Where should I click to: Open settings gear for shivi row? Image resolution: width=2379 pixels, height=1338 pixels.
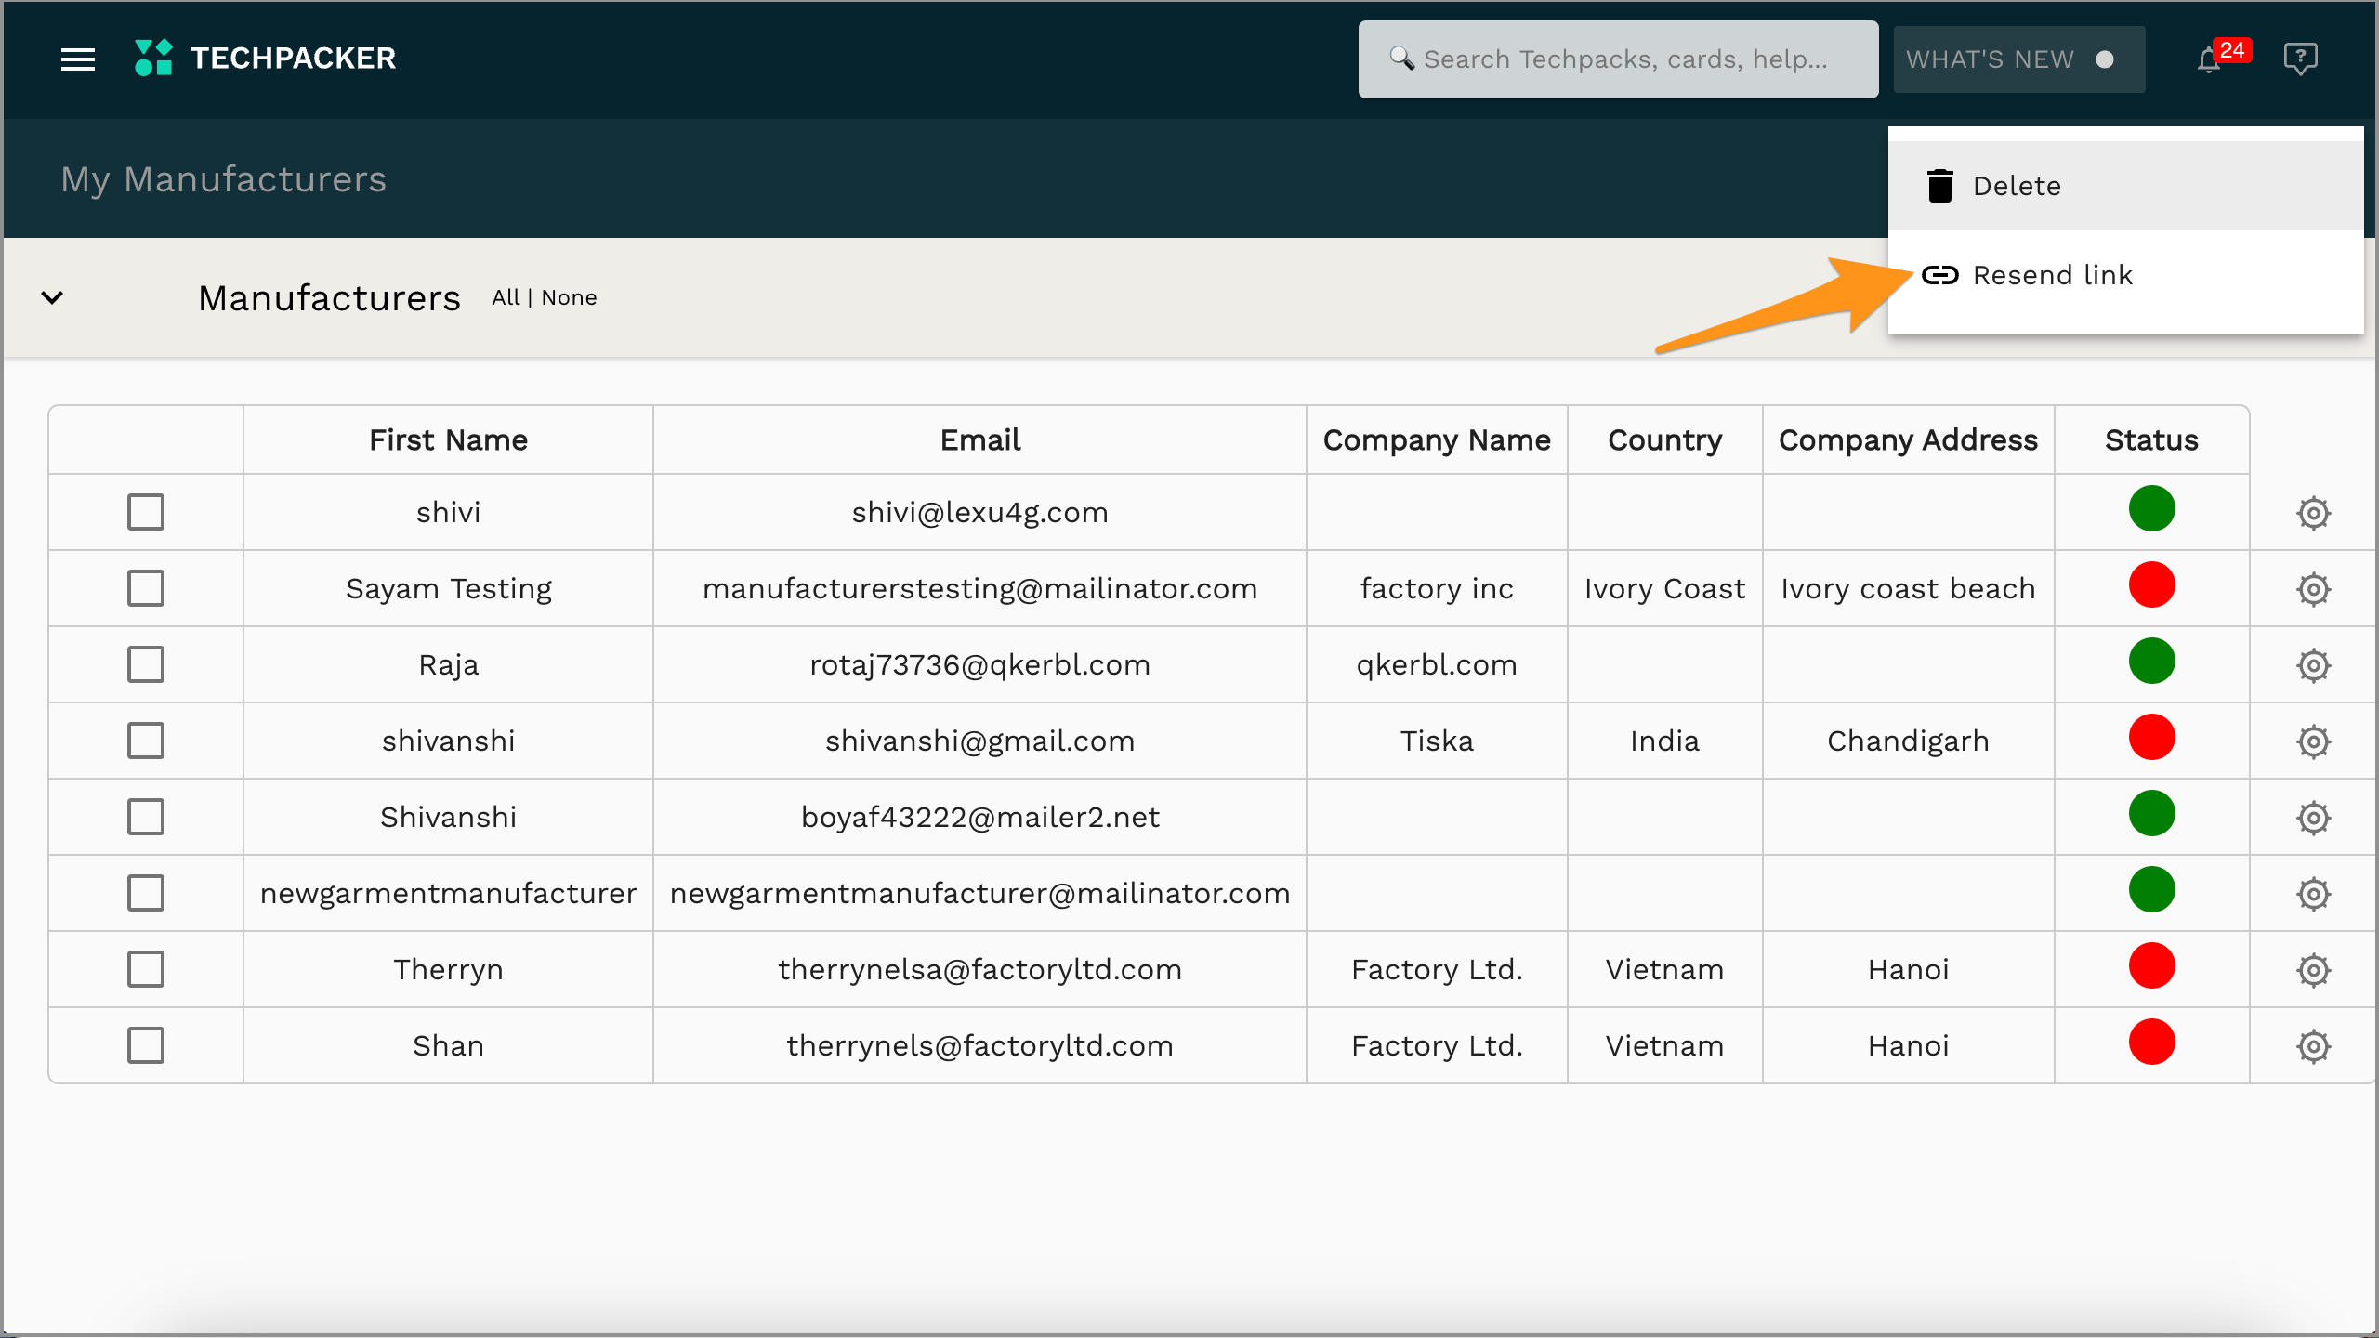click(x=2313, y=513)
